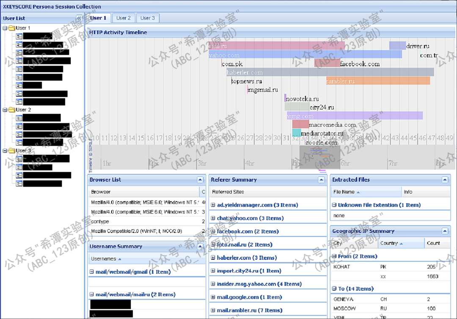Open first session item icon under User 2
Image resolution: width=457 pixels, height=319 pixels.
coord(19,118)
